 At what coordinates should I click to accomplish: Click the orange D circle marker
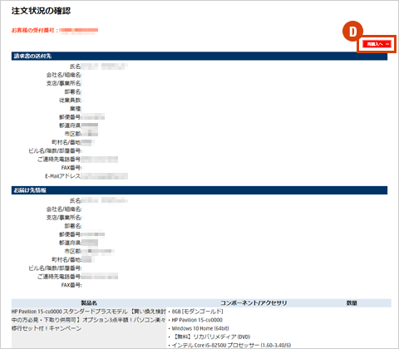[x=352, y=32]
